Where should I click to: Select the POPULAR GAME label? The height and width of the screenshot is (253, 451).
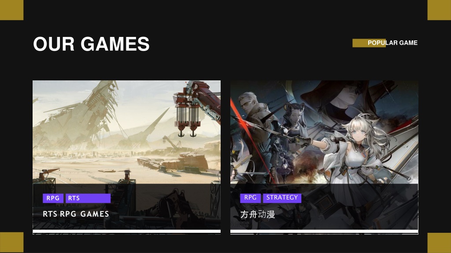pos(392,43)
